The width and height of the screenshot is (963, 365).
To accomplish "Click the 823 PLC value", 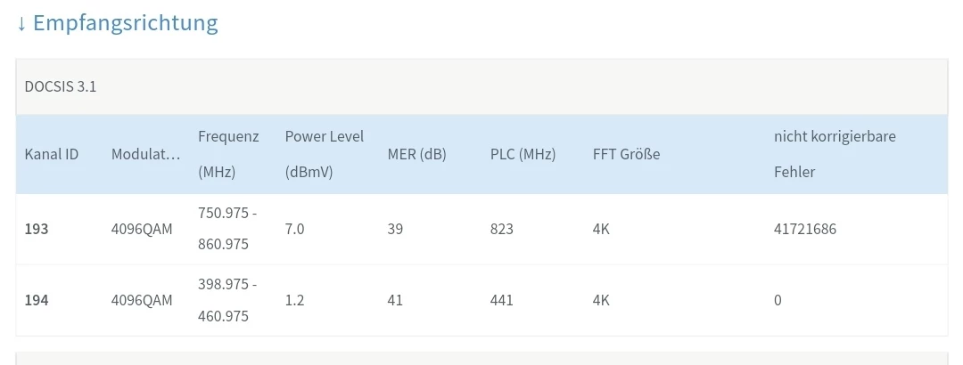I will 502,229.
